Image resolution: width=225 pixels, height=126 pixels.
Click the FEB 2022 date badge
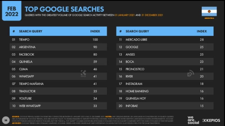(x=12, y=11)
